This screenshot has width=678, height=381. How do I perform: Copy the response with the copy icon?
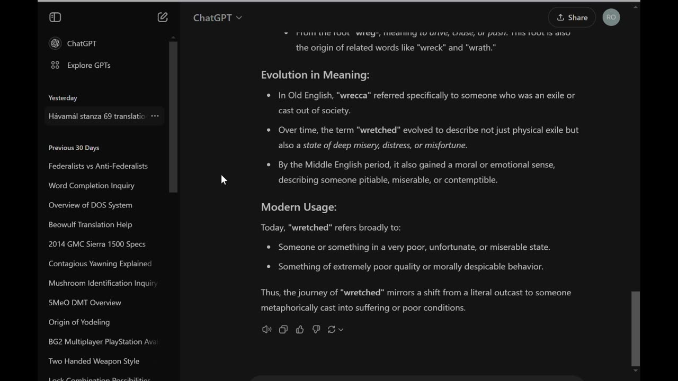pos(283,329)
